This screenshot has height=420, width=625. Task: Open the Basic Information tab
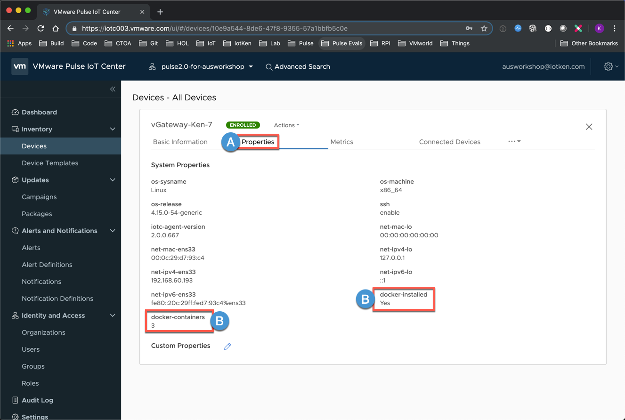[x=180, y=142]
